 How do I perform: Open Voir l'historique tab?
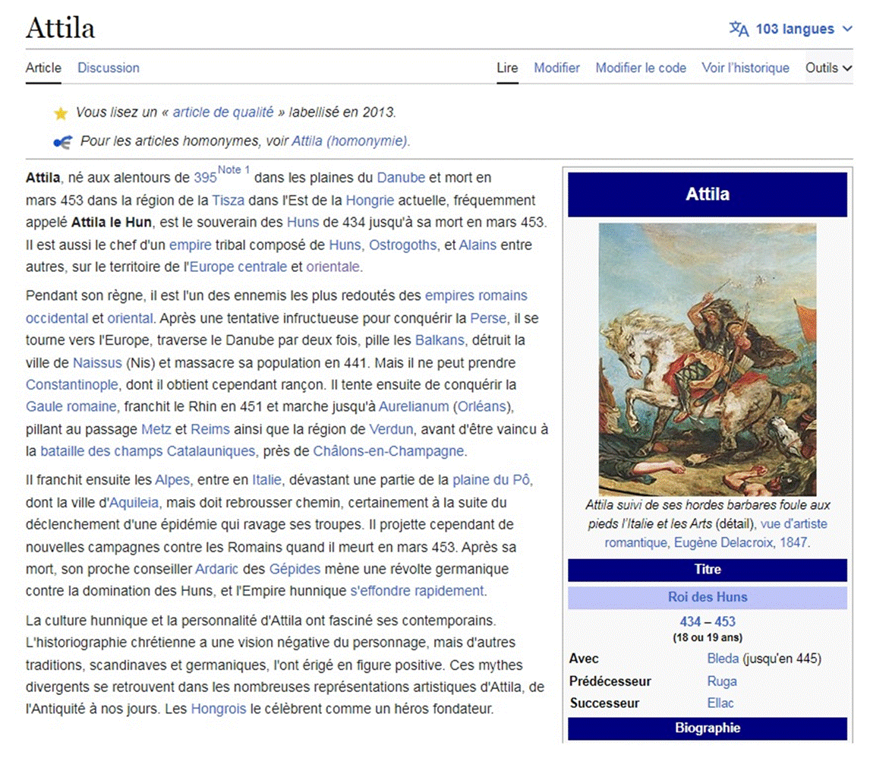coord(745,68)
